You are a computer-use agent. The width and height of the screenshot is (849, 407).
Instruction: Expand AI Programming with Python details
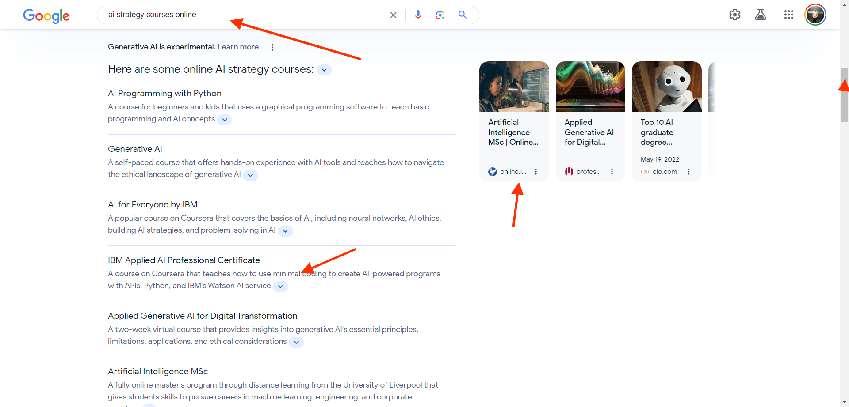click(x=225, y=120)
